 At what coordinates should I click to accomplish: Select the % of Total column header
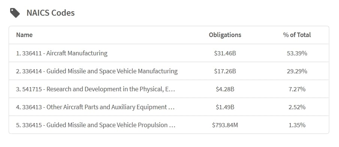click(x=297, y=35)
